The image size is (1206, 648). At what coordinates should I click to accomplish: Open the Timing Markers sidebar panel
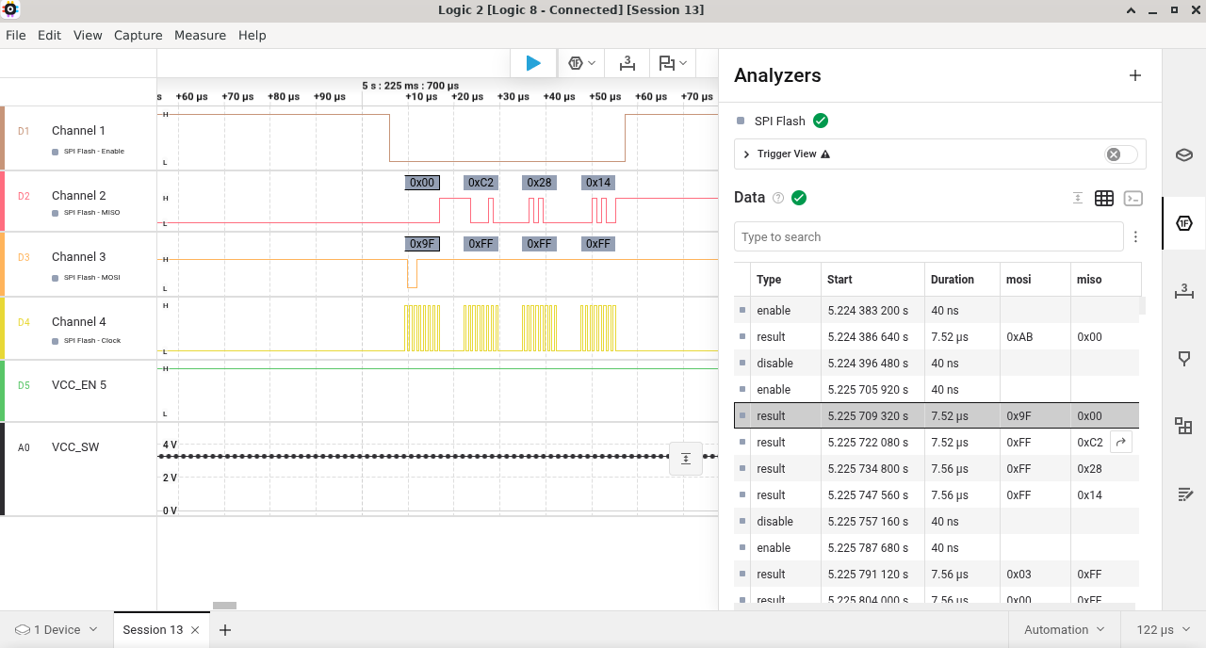pyautogui.click(x=1184, y=291)
